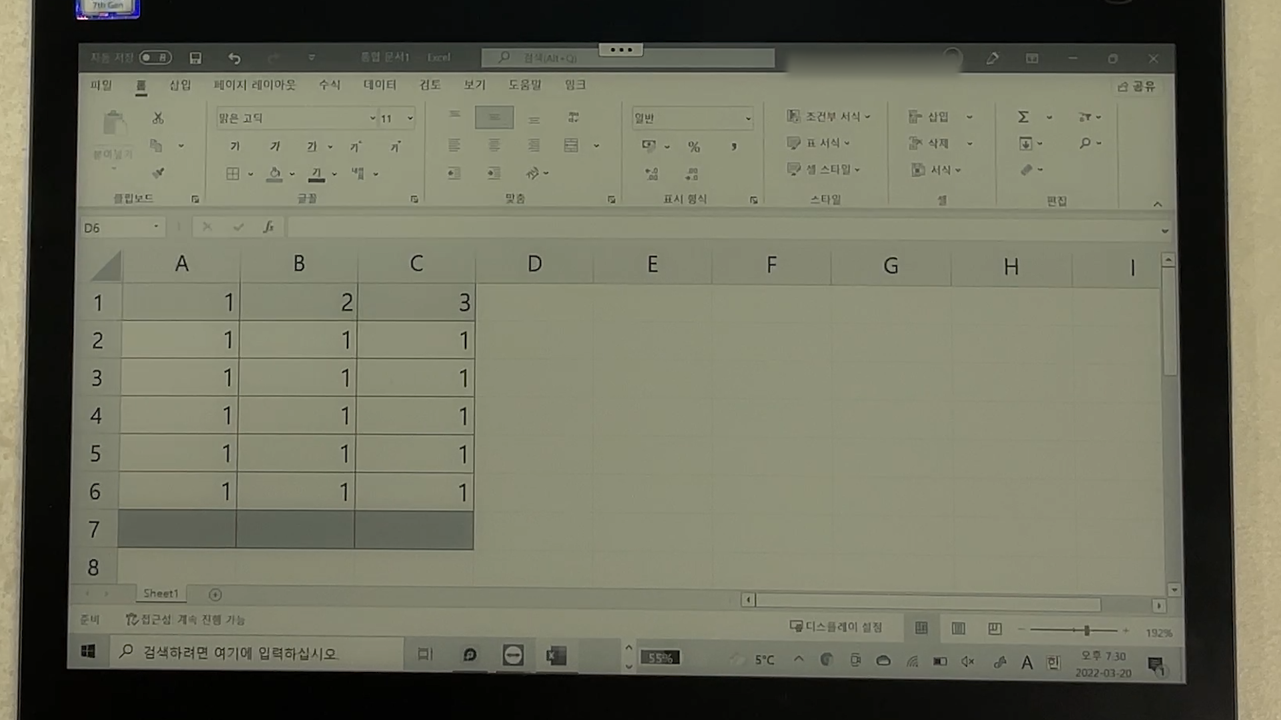Click the Cut scissors icon

158,118
